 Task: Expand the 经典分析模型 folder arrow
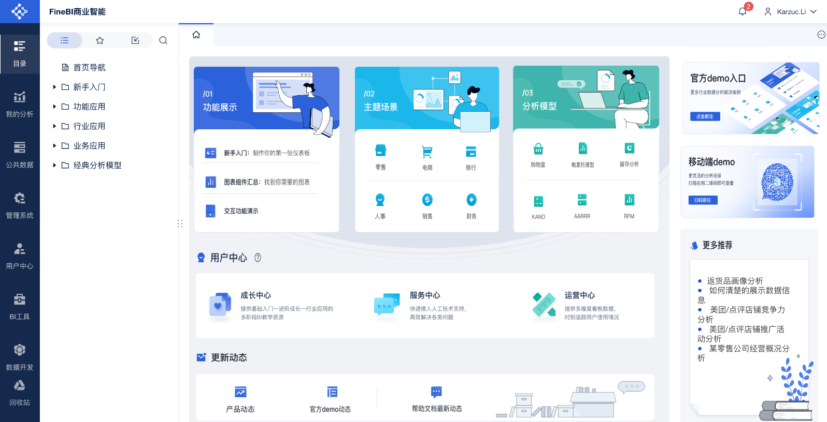click(x=54, y=165)
